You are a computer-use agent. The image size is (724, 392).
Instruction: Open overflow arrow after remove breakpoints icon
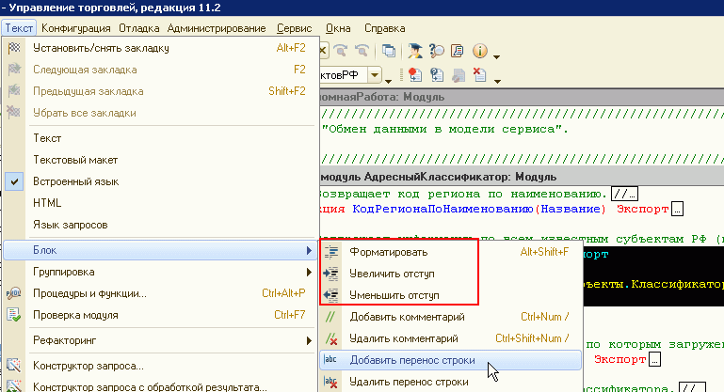[x=497, y=81]
